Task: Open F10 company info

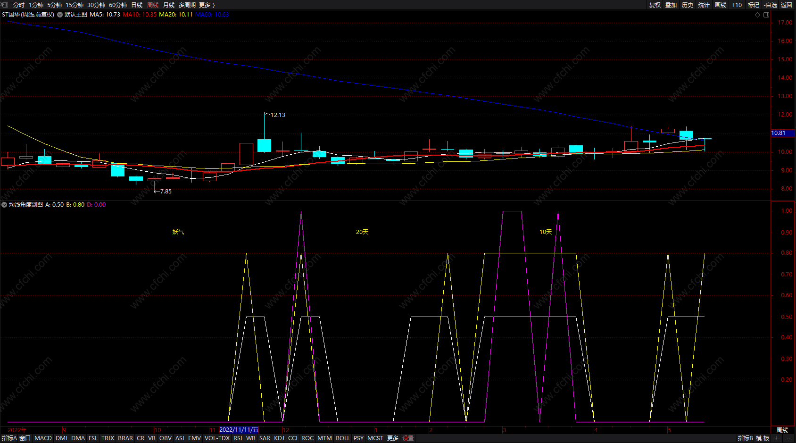Action: (737, 5)
